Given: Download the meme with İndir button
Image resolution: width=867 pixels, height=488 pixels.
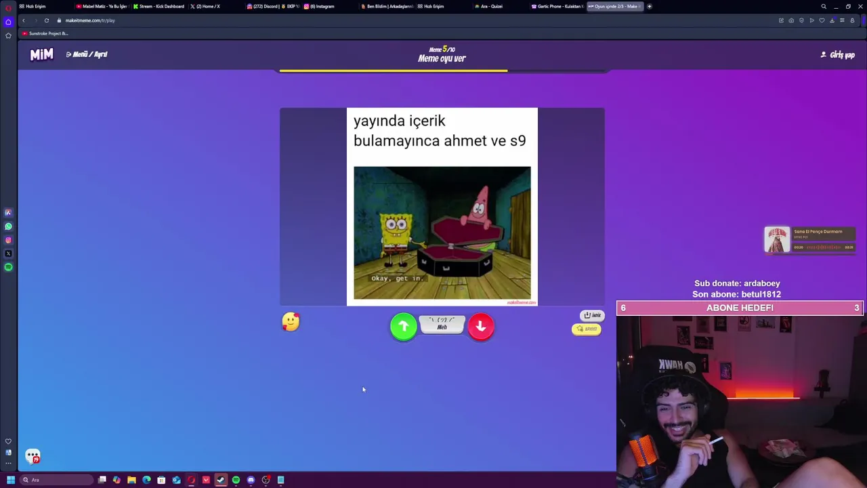Looking at the screenshot, I should click(x=593, y=315).
